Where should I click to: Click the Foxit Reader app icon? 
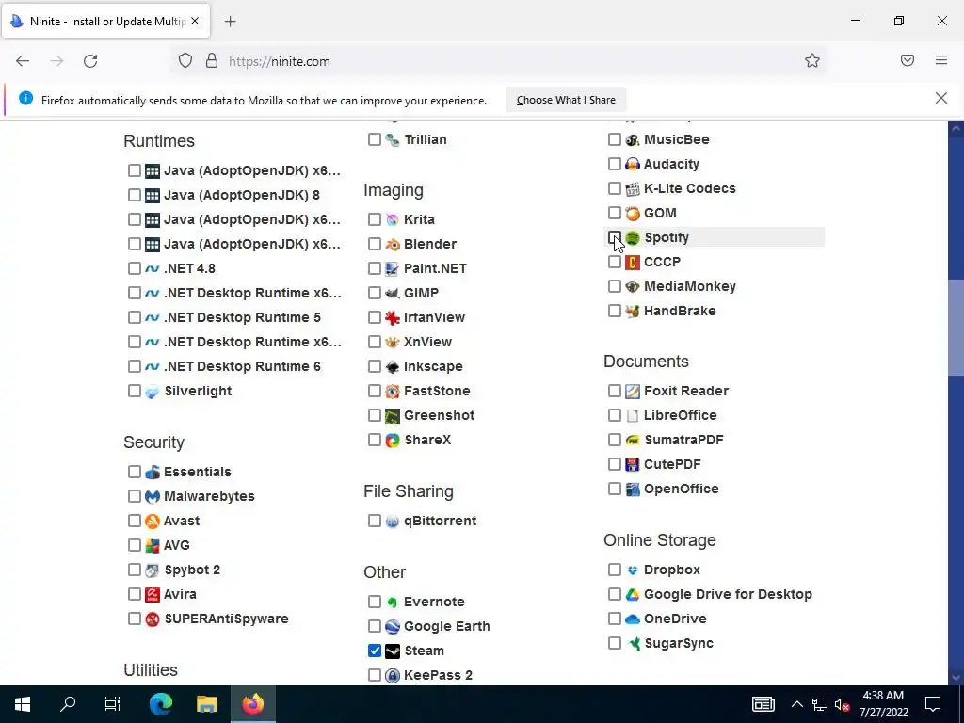click(633, 391)
